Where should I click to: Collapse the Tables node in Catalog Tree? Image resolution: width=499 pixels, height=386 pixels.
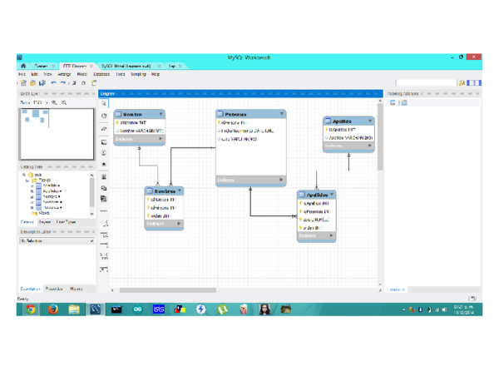(27, 181)
